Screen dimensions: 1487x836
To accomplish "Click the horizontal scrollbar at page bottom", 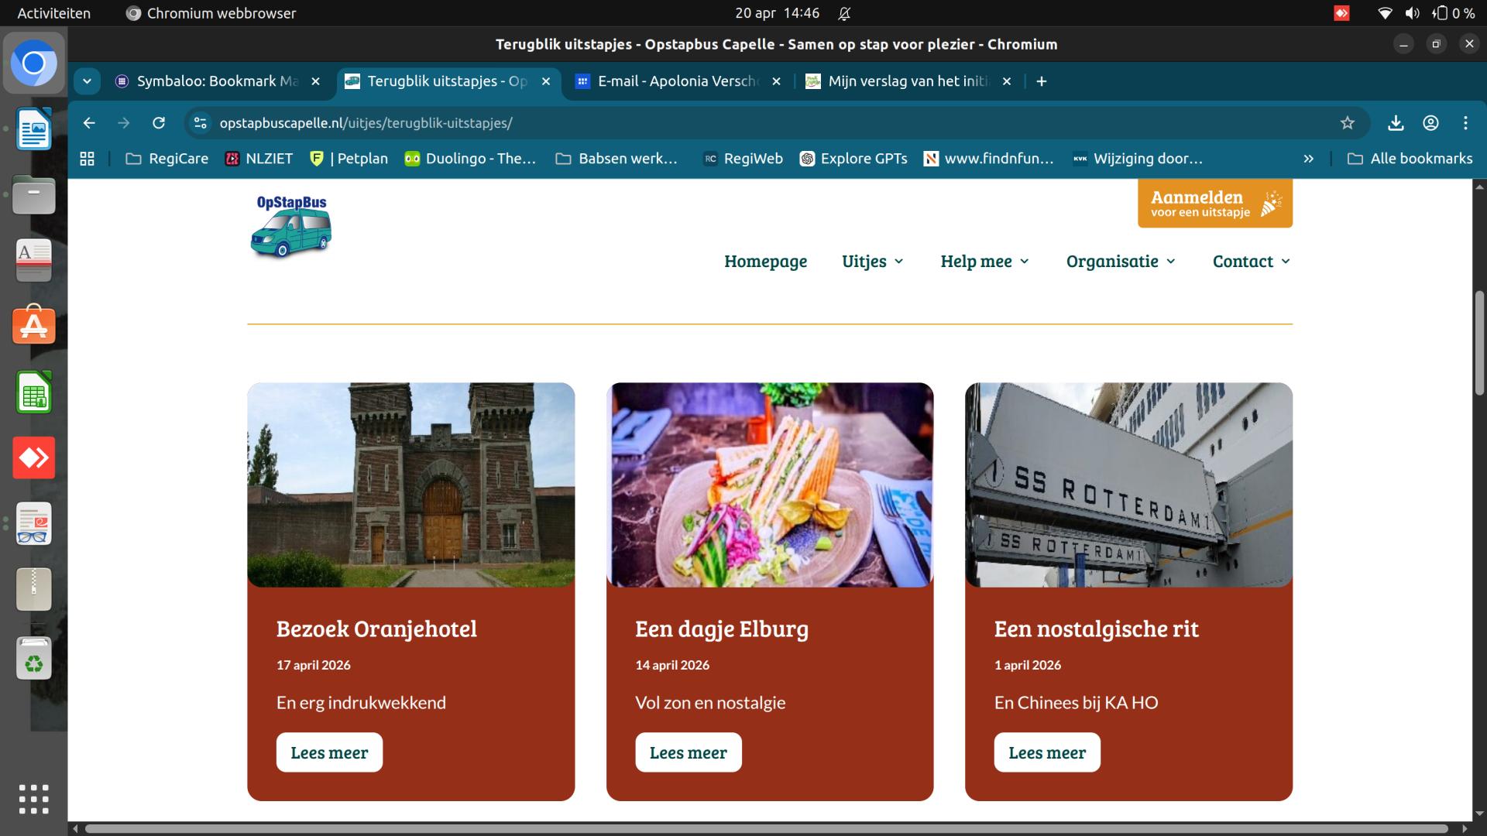I will pyautogui.click(x=766, y=828).
